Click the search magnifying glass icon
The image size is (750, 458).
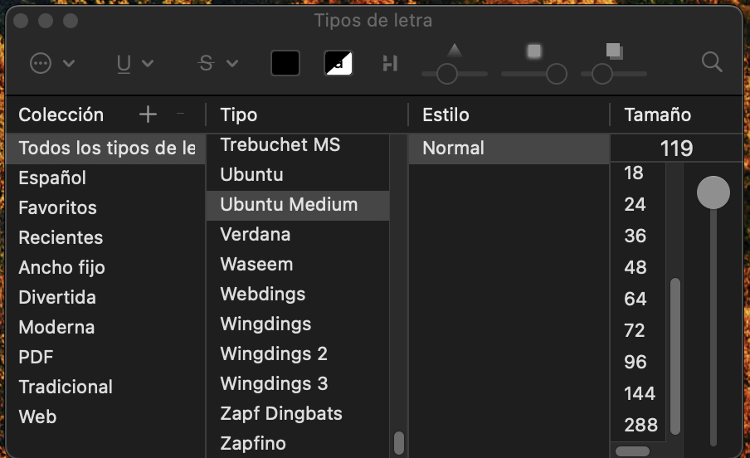[x=711, y=61]
